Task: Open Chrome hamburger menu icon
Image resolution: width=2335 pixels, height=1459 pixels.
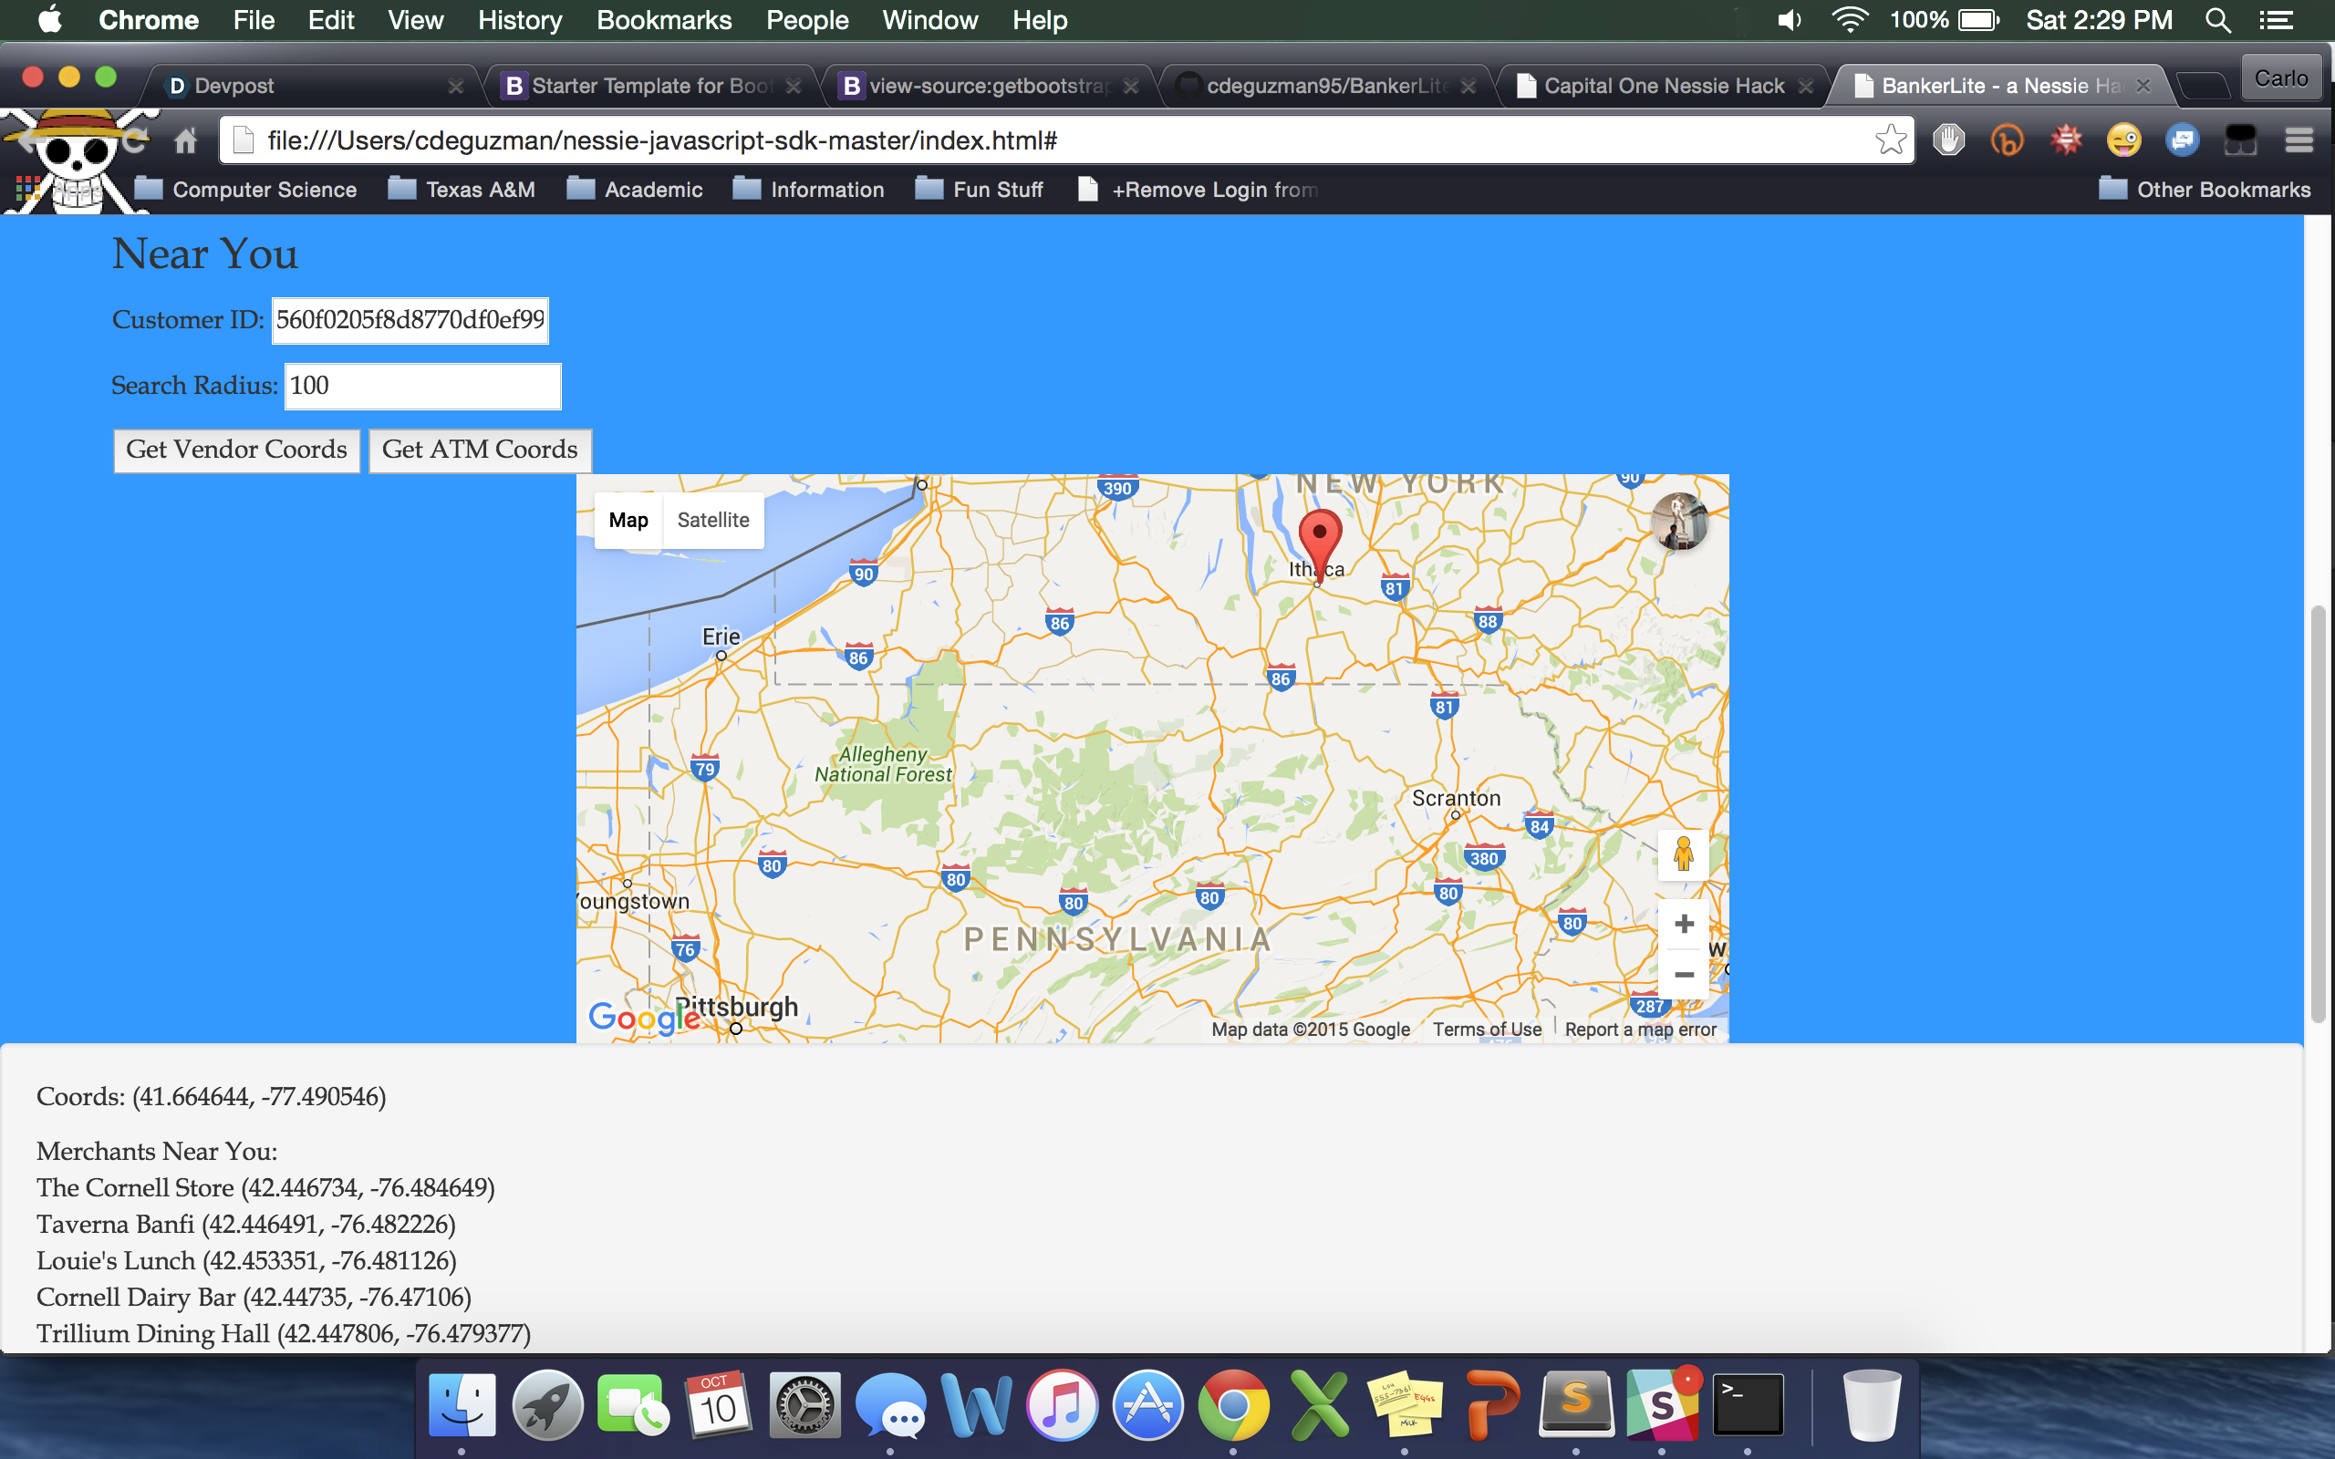Action: [2299, 140]
